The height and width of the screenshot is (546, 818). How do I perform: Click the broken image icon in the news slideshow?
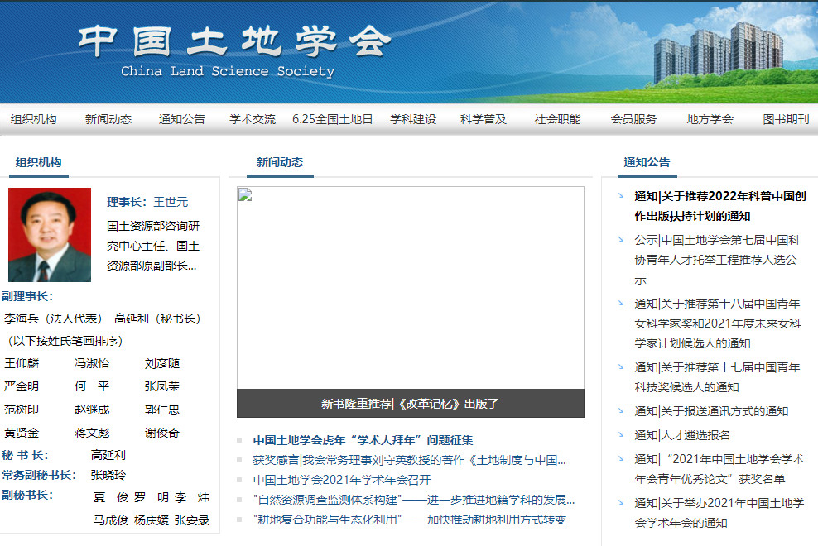[245, 195]
